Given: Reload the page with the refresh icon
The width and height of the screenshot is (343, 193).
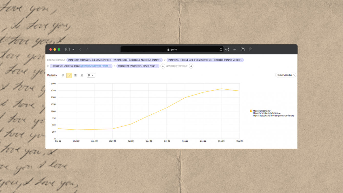Looking at the screenshot, I should 221,49.
